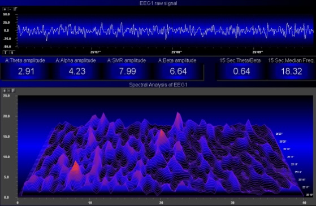Click the 15 Sec Theta/Beta label

[x=240, y=60]
